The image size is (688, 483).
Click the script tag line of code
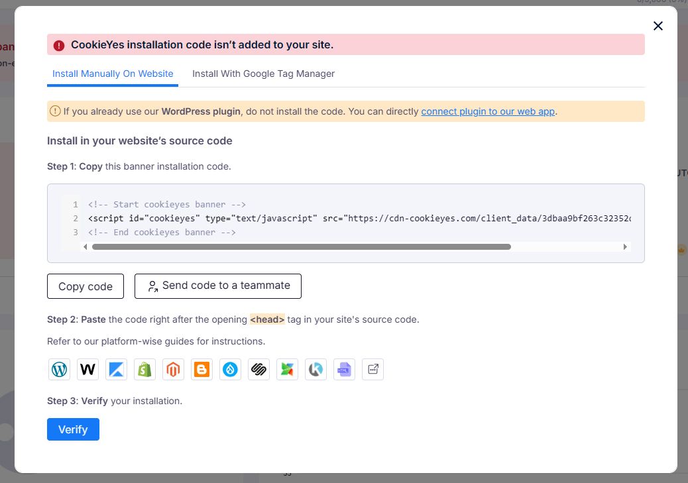pos(359,219)
